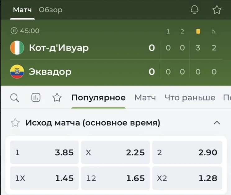This screenshot has height=195, width=231.
Task: Open the markets search magnifier icon
Action: pyautogui.click(x=15, y=98)
